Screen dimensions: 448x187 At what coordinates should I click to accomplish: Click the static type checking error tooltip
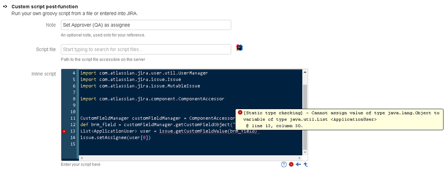pos(339,119)
